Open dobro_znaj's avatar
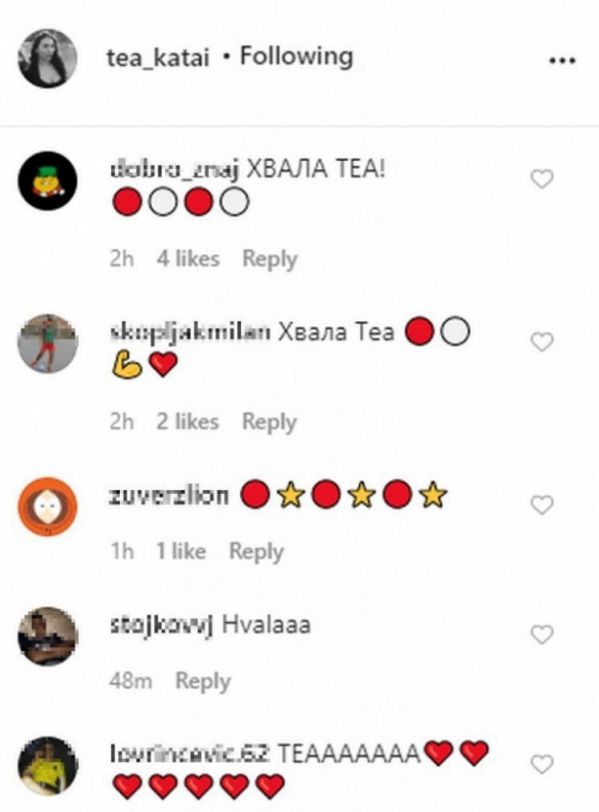Screen dimensions: 599x812 [x=47, y=180]
